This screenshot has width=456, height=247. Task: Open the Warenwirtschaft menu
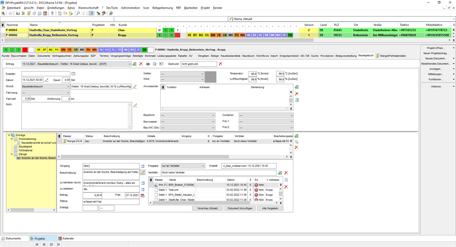click(88, 8)
